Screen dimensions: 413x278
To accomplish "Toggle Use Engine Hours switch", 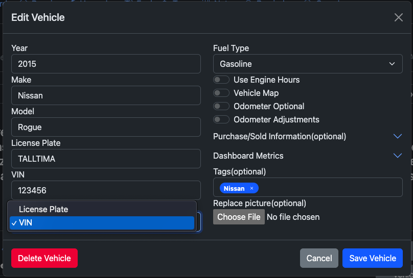I will 221,80.
